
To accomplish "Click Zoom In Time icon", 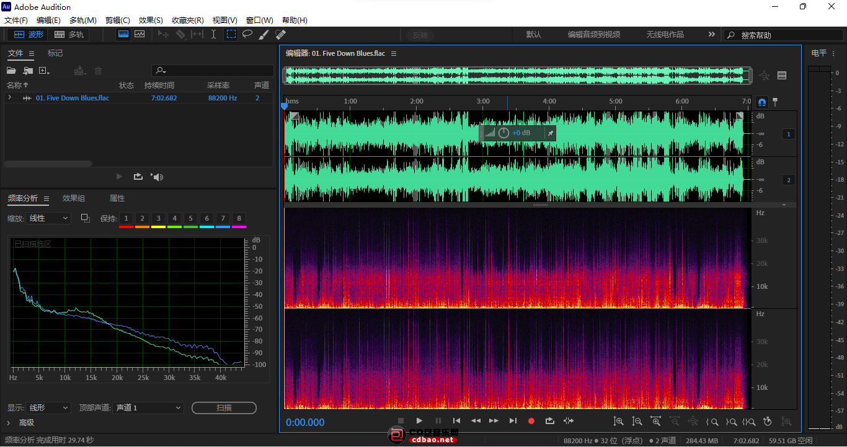I will tap(655, 422).
